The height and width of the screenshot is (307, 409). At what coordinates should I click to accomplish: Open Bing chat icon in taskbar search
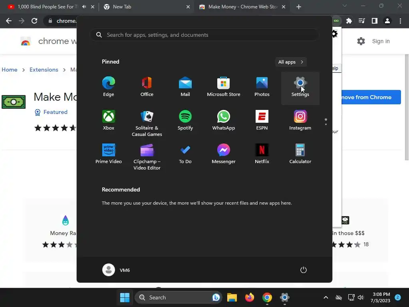point(216,297)
